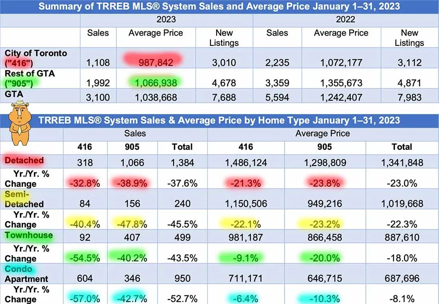Click the 1,486,124 detached average price cell
The image size is (439, 304).
(246, 163)
